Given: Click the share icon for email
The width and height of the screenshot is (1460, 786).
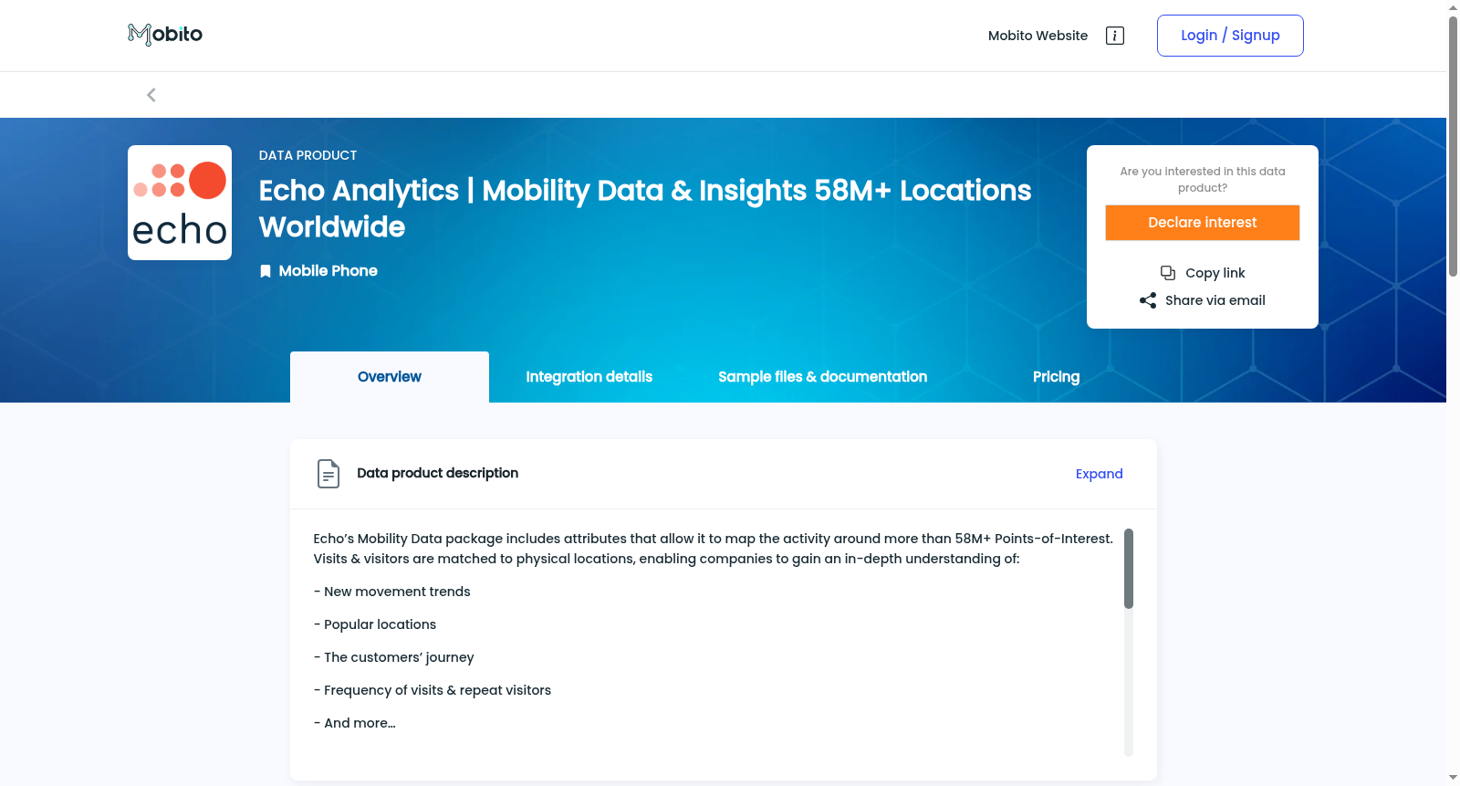Looking at the screenshot, I should pyautogui.click(x=1148, y=300).
